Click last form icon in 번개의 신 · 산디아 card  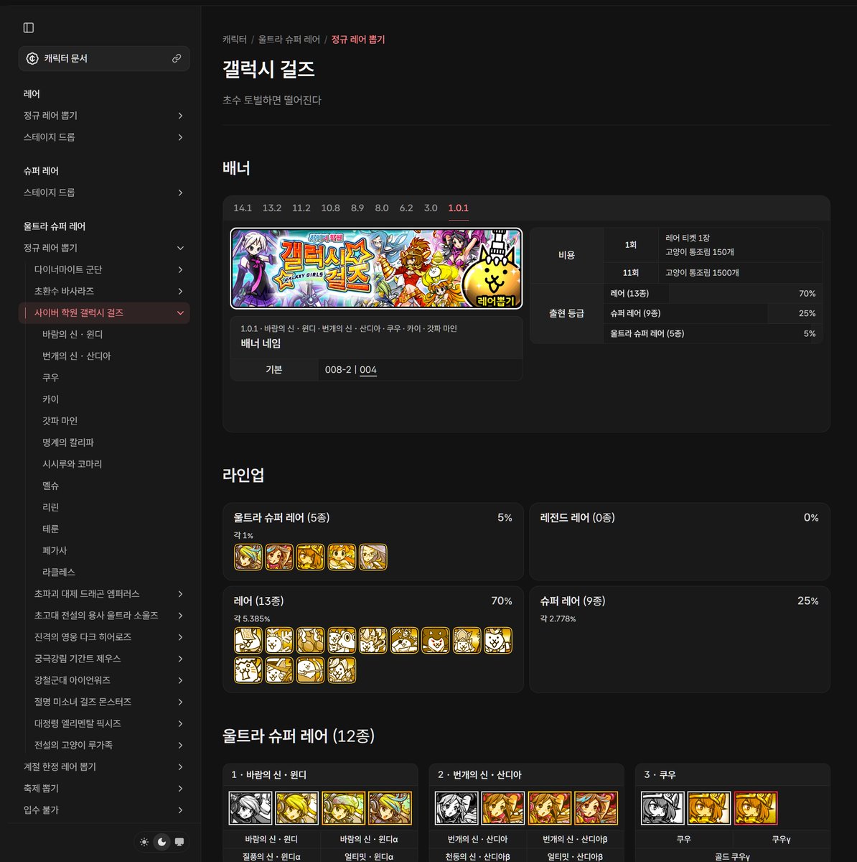pos(596,808)
